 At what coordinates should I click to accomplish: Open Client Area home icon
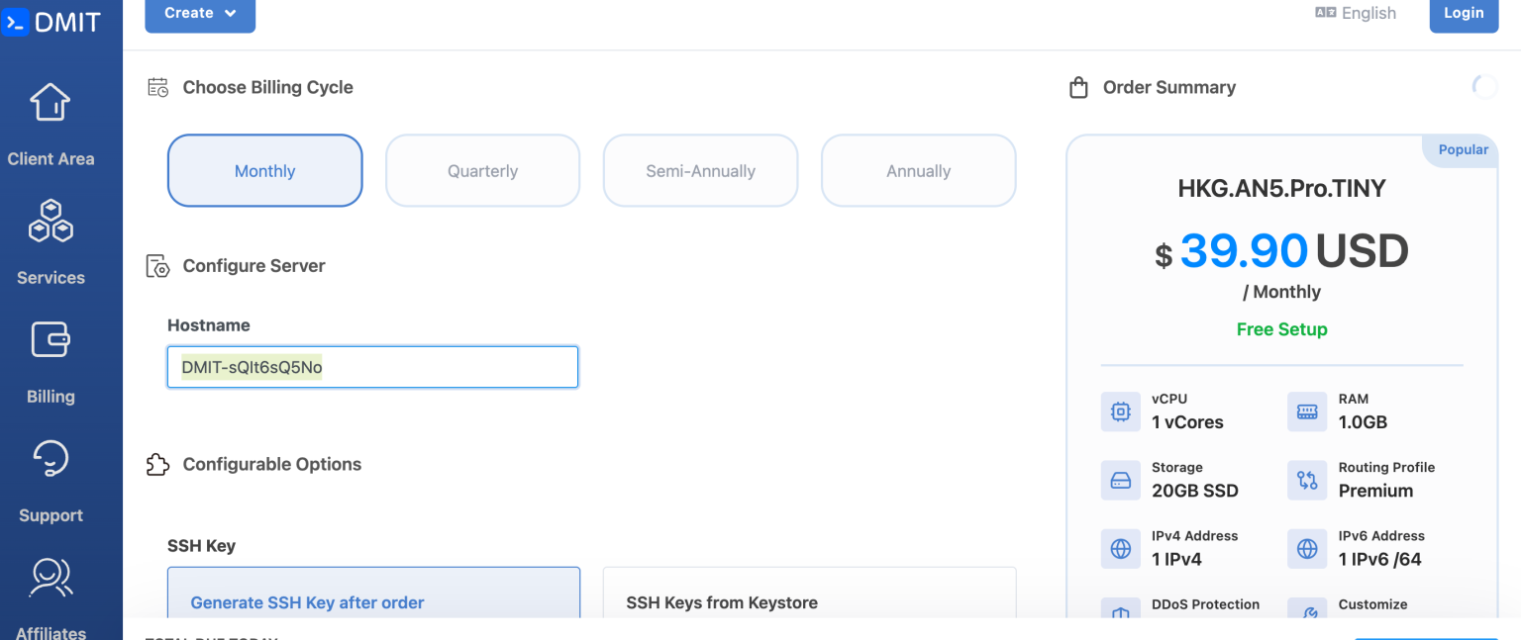pos(51,102)
